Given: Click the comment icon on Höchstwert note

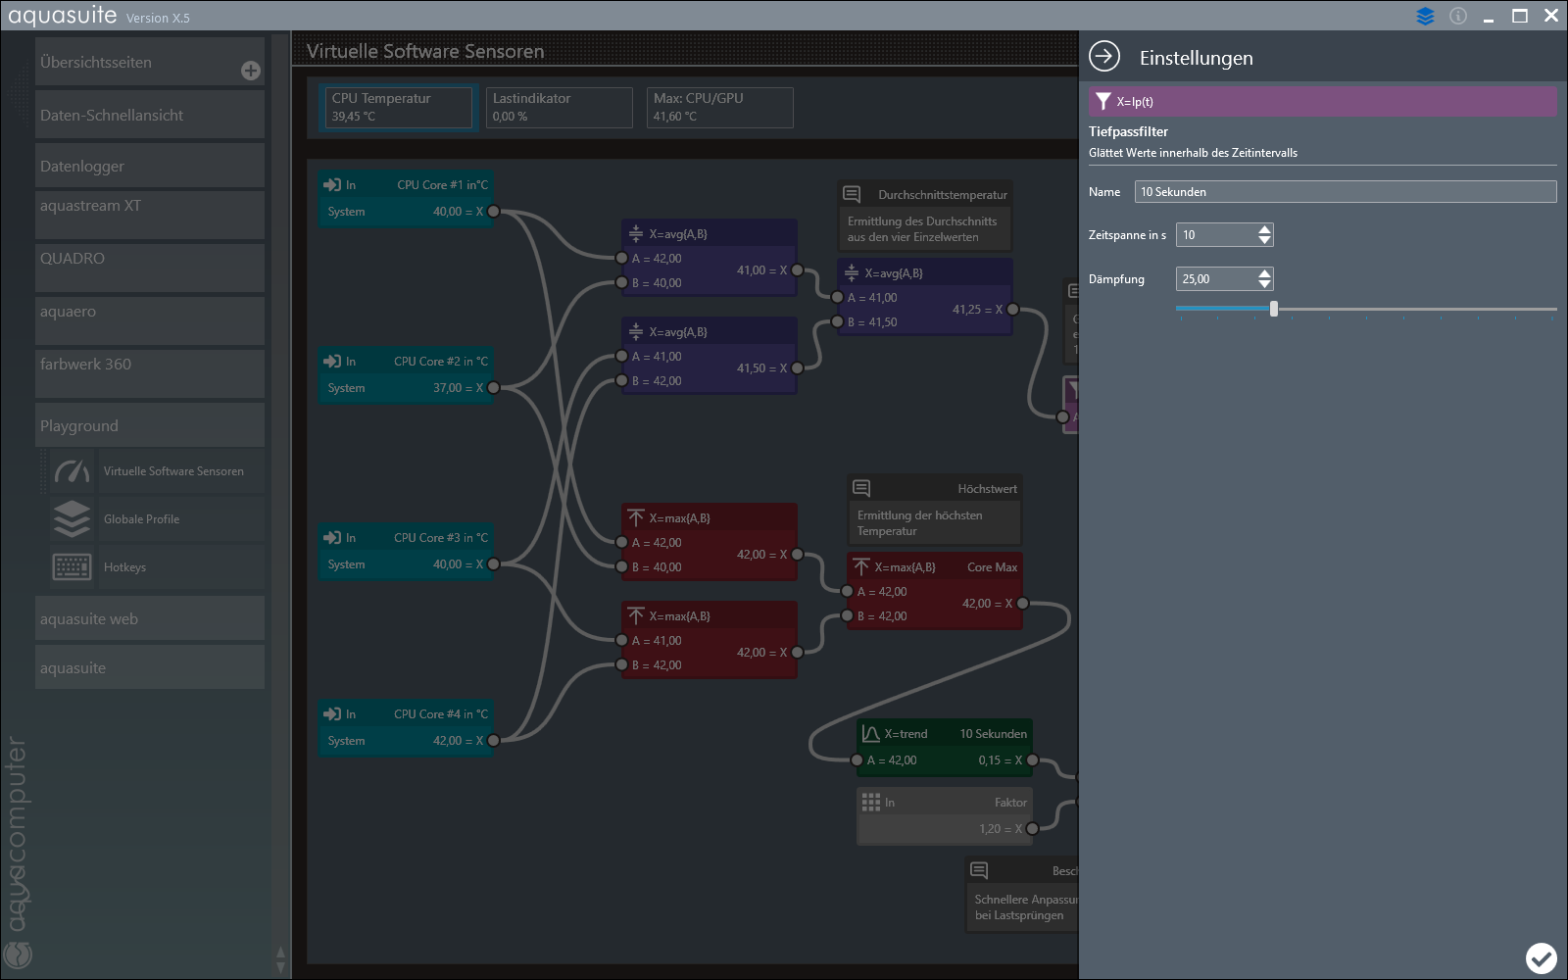Looking at the screenshot, I should click(861, 488).
